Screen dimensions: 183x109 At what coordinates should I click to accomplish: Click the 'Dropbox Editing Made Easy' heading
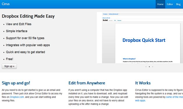28,16
